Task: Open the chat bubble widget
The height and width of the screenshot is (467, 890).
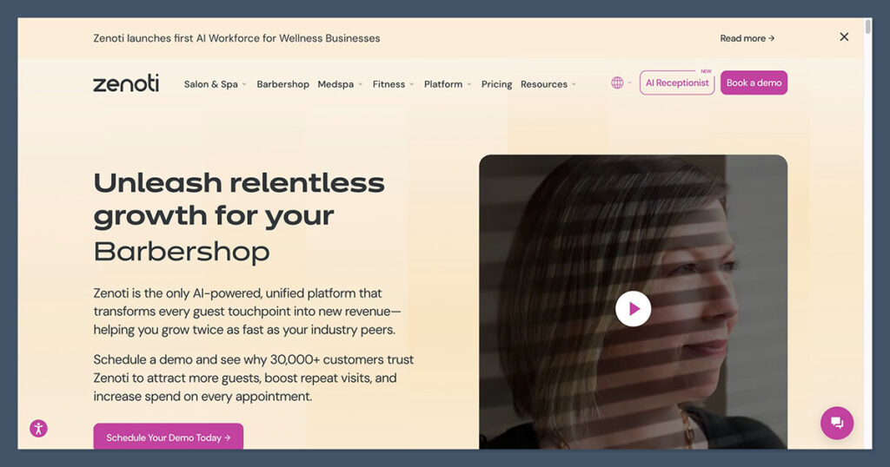Action: [x=836, y=423]
